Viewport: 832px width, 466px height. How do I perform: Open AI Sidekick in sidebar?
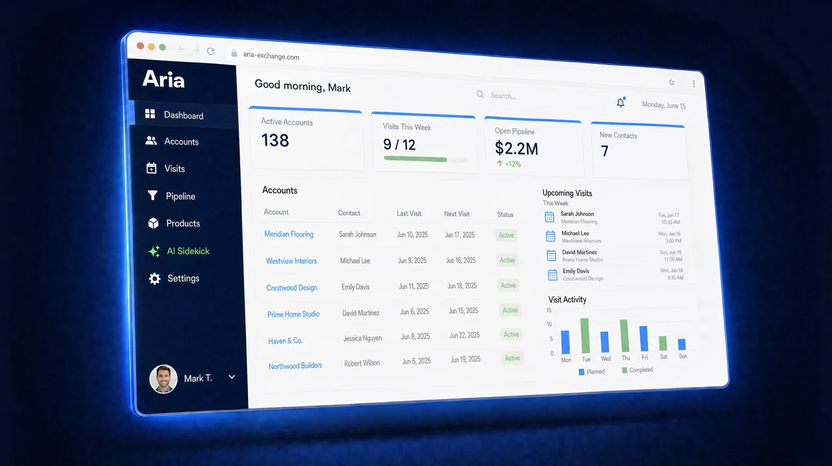[x=188, y=251]
